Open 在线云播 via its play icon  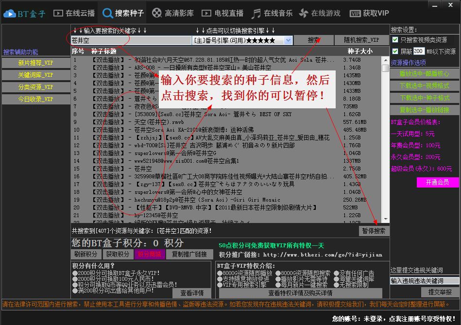(x=58, y=13)
